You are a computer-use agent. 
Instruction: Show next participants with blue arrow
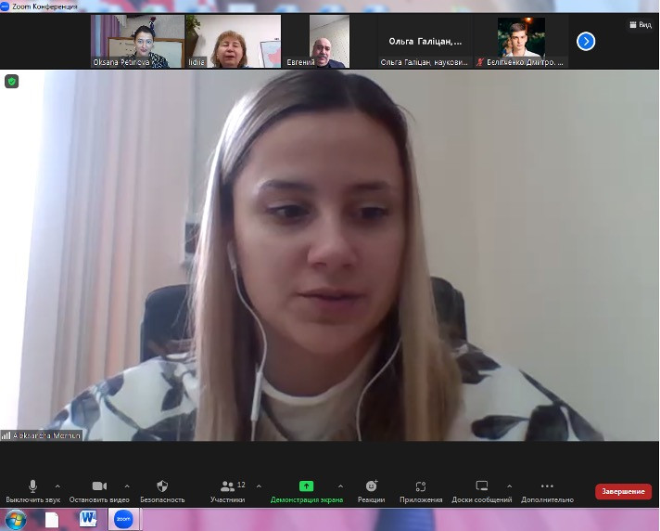(x=586, y=41)
